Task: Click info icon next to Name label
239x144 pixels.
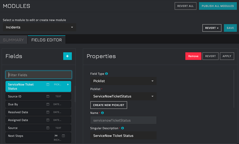Action: point(102,113)
